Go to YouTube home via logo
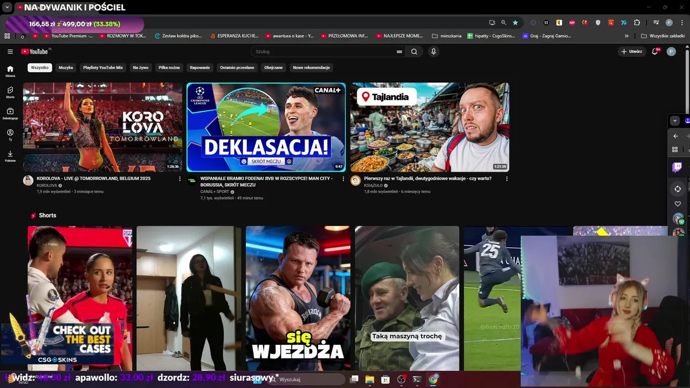The width and height of the screenshot is (690, 388). pos(36,52)
